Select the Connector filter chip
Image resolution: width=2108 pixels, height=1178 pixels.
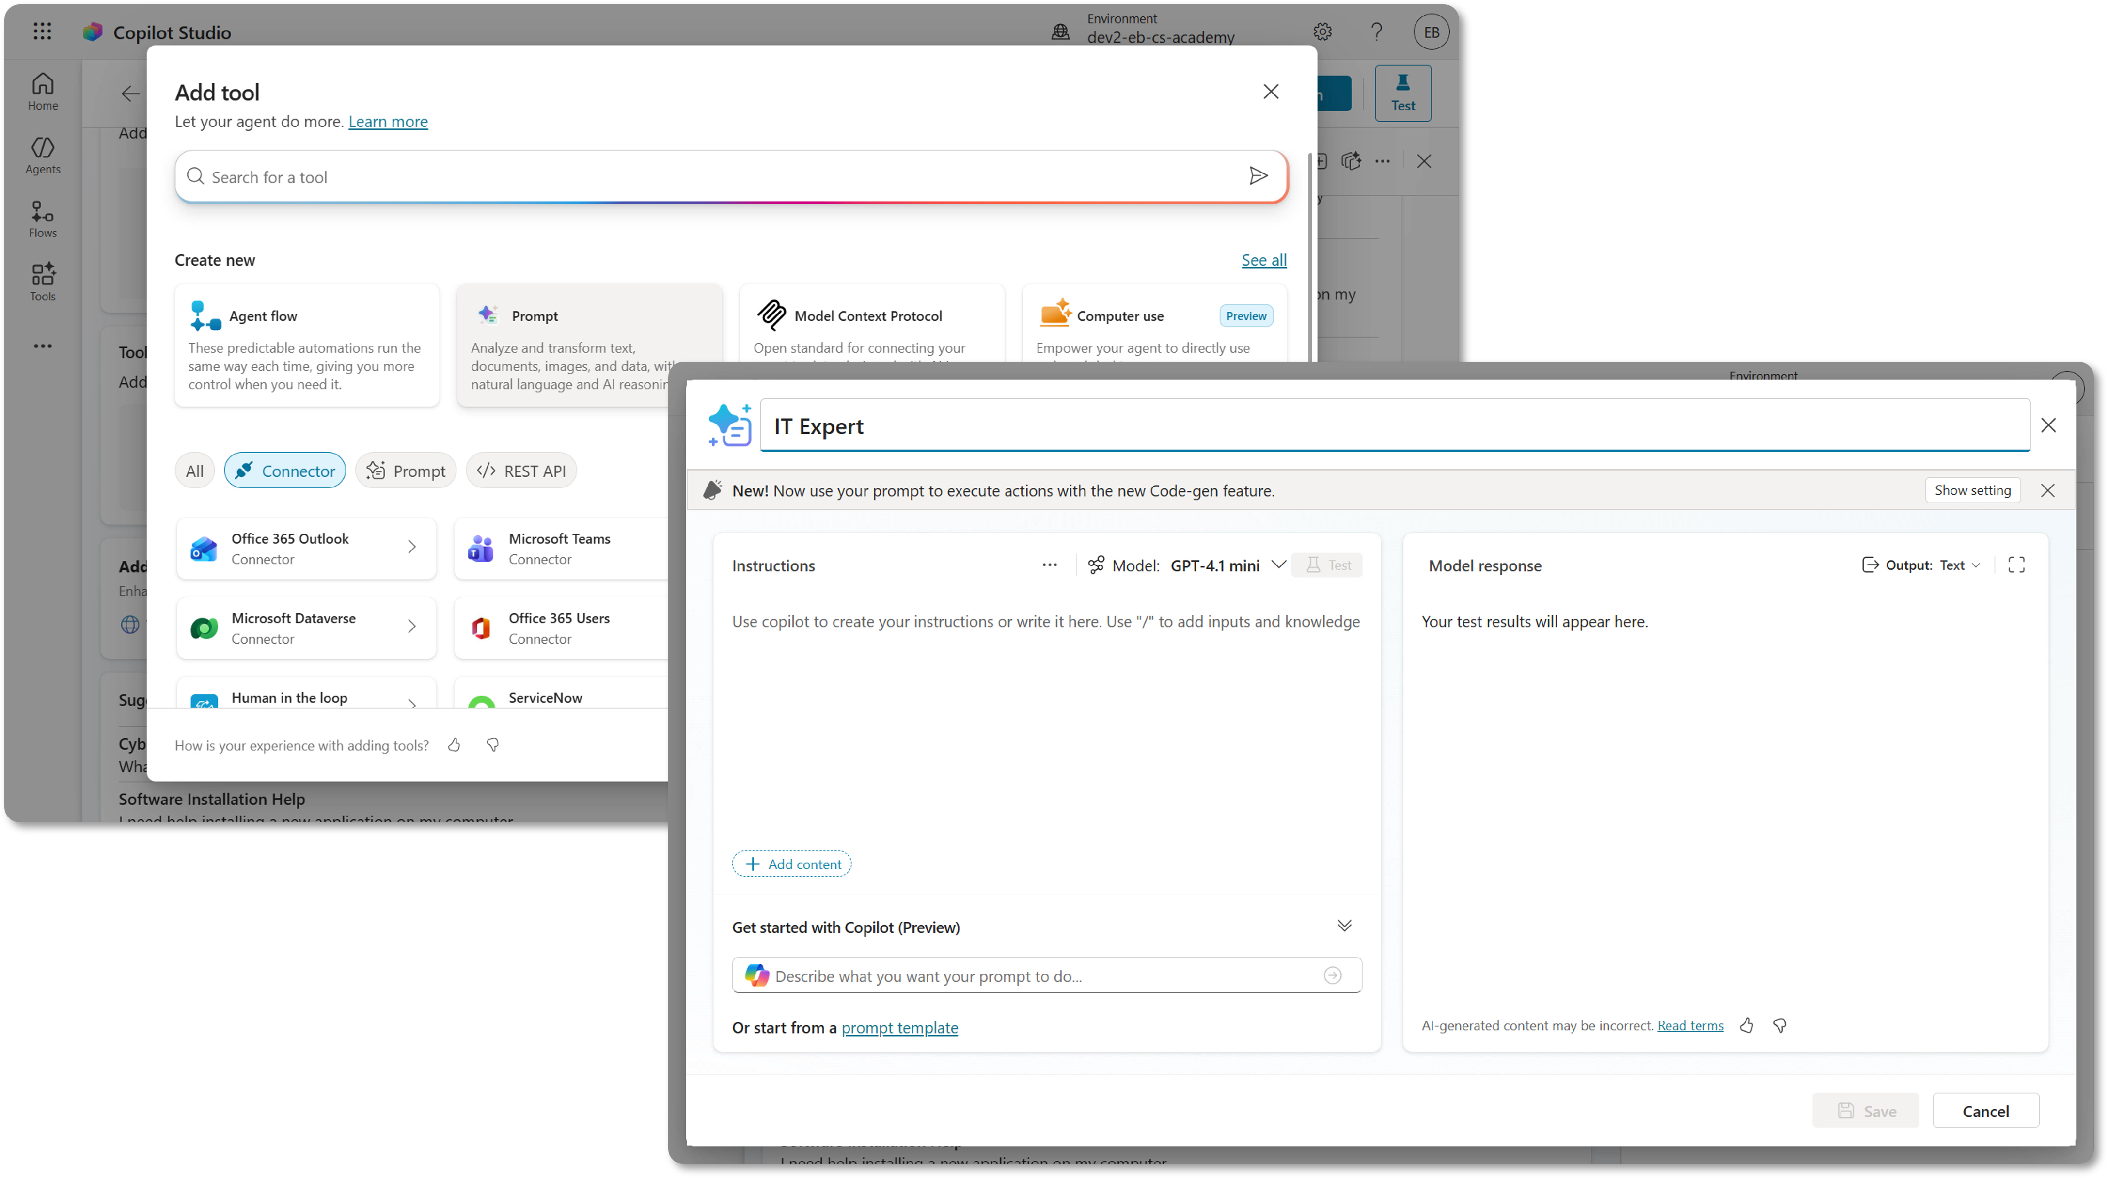pyautogui.click(x=285, y=471)
